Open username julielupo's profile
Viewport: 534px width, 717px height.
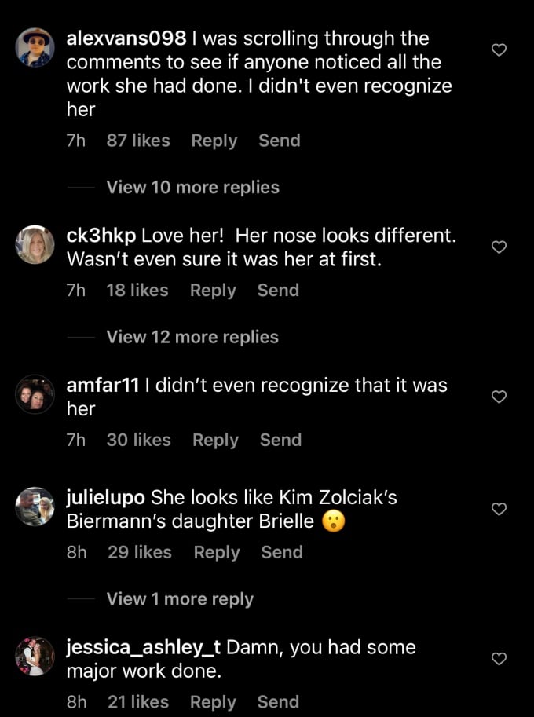[106, 497]
